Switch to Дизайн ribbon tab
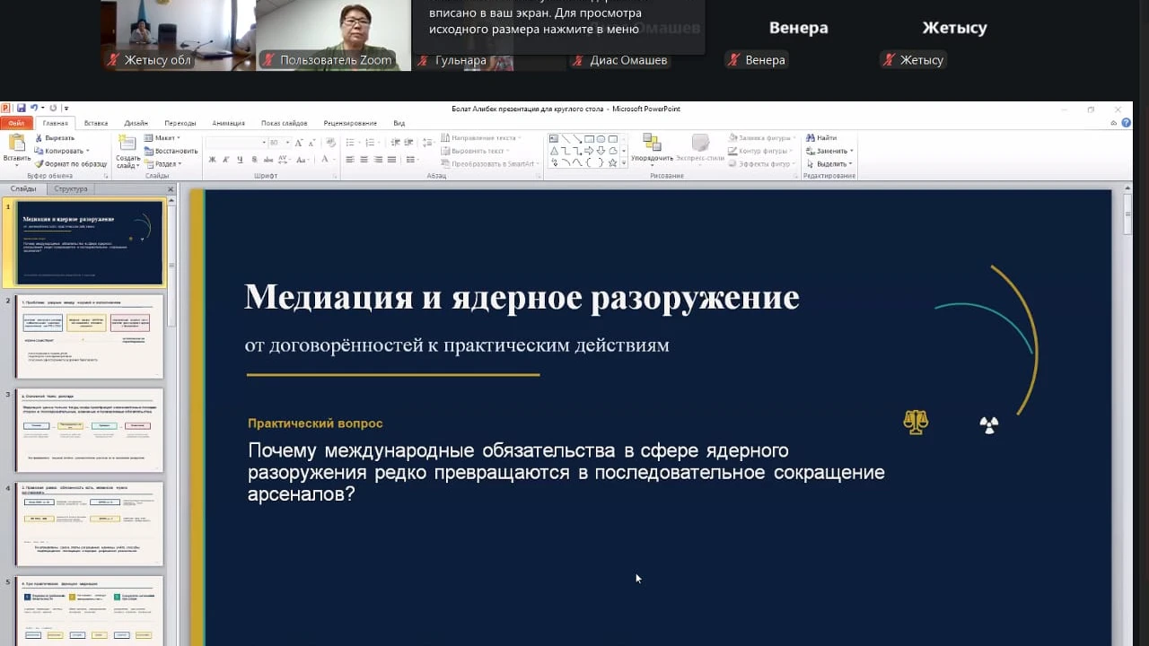 [x=136, y=123]
